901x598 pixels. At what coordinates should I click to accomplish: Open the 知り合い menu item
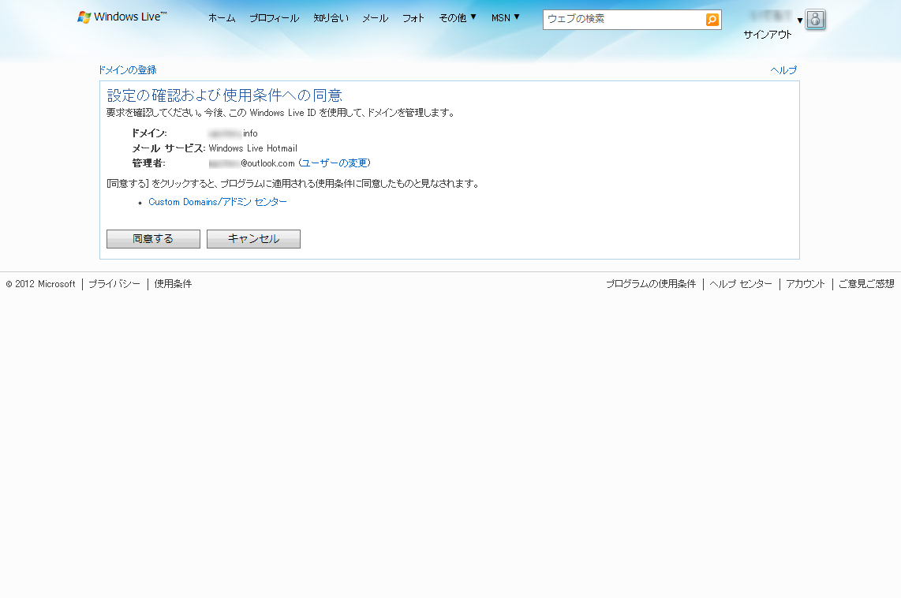(x=331, y=18)
